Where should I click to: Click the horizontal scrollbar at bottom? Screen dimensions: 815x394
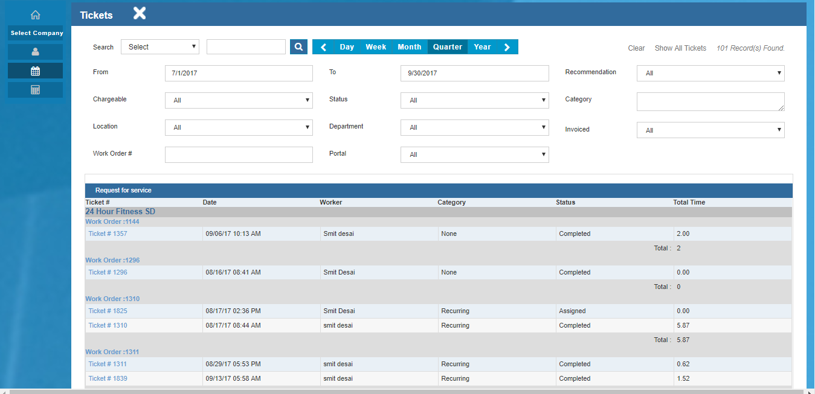coord(405,391)
